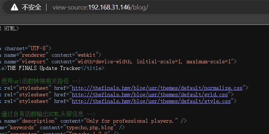Click the green 通过自有函数输出HTML头部信息 comment
Viewport: 269px width, 134px height.
(48, 114)
